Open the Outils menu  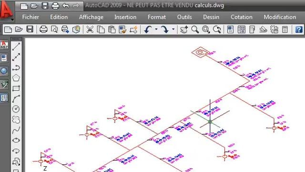coord(184,17)
